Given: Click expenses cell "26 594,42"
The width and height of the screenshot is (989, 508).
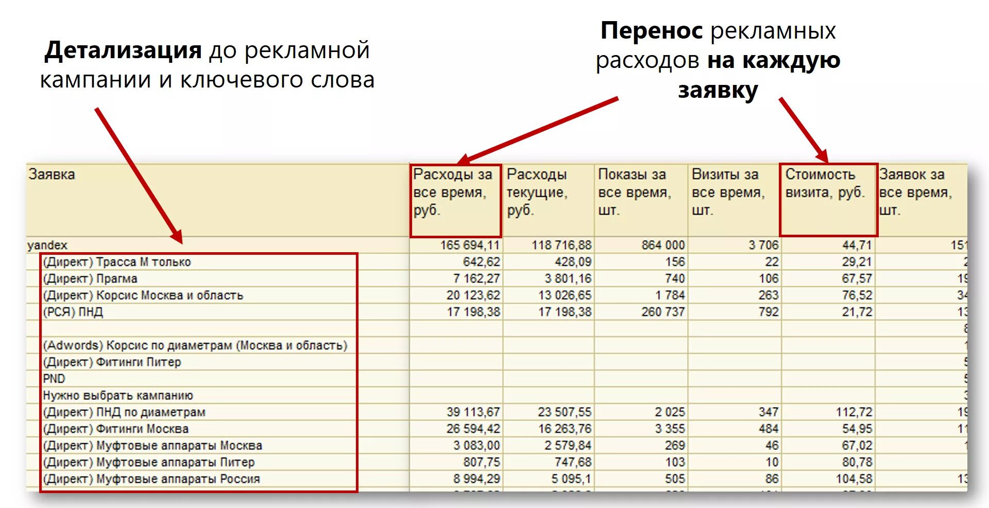Looking at the screenshot, I should click(456, 429).
